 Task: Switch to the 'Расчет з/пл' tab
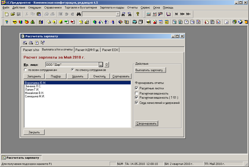pos(31,50)
